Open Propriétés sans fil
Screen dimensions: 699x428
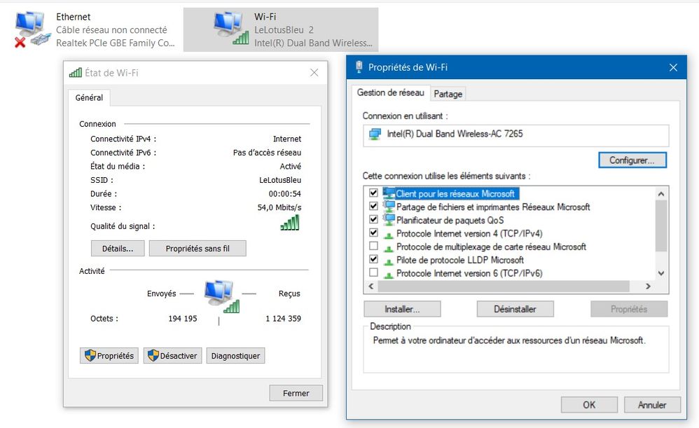click(x=197, y=249)
